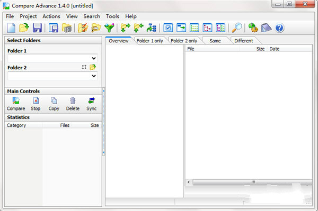
Task: Swap folders using the up-down arrows icon
Action: 84,67
